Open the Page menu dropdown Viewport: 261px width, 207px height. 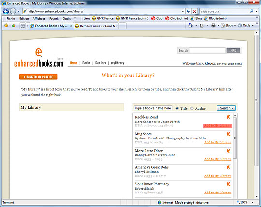229,25
